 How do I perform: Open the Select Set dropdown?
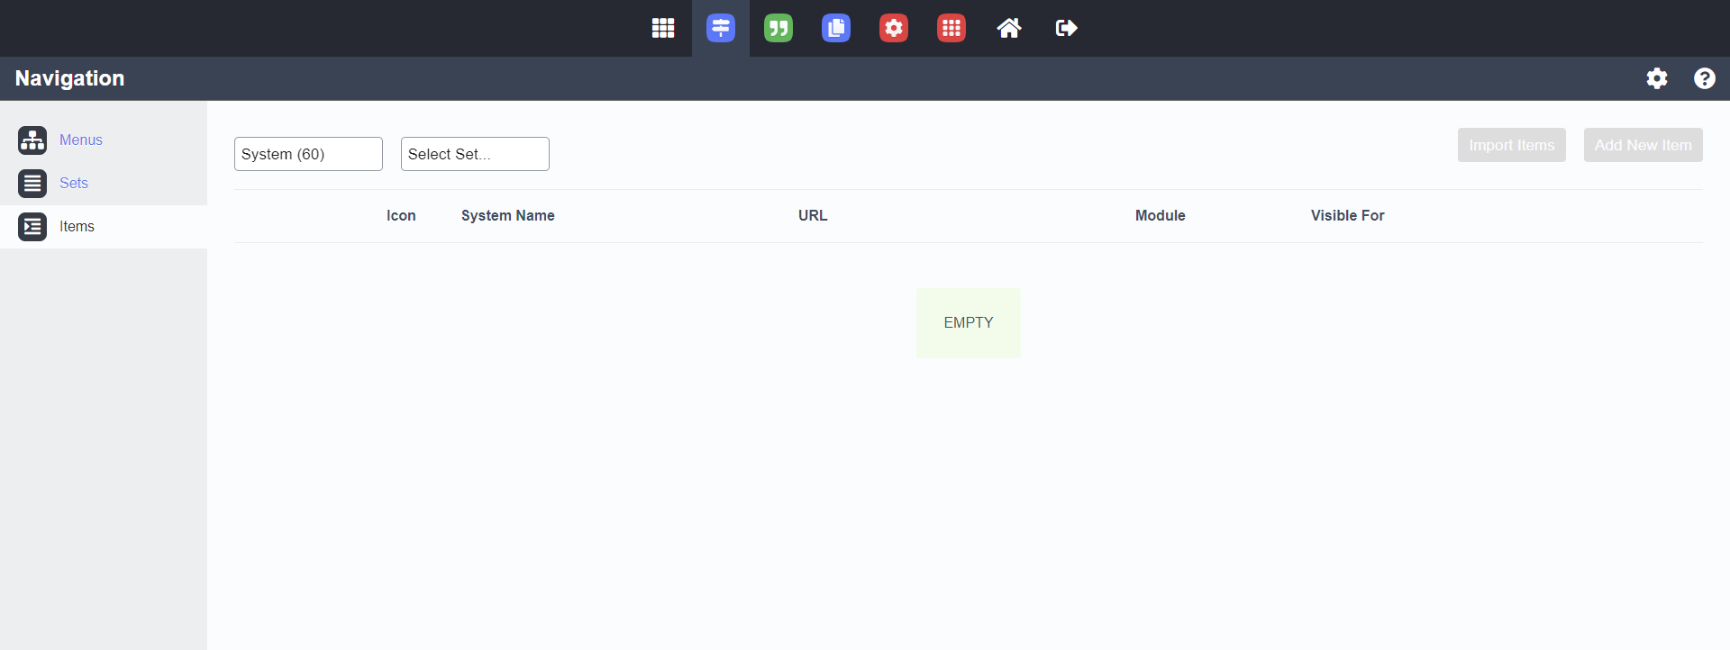pos(475,154)
